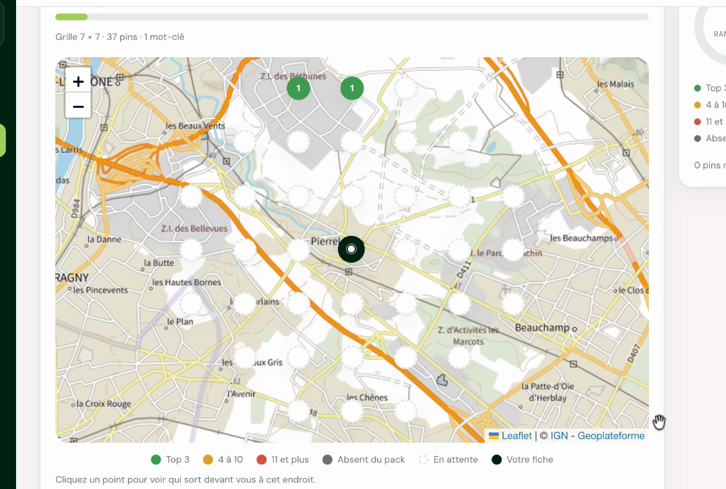The height and width of the screenshot is (489, 726).
Task: Select pending pin below 'les Chênes' label
Action: (x=352, y=411)
